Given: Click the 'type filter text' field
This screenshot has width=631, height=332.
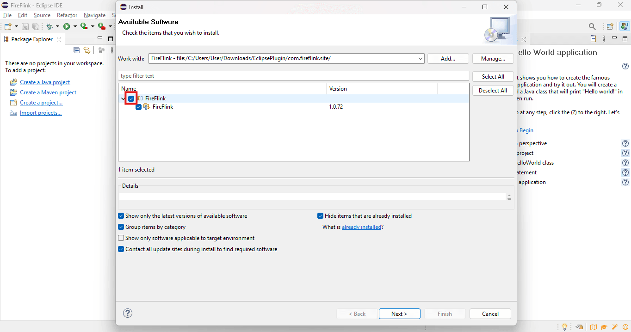Looking at the screenshot, I should pos(294,76).
